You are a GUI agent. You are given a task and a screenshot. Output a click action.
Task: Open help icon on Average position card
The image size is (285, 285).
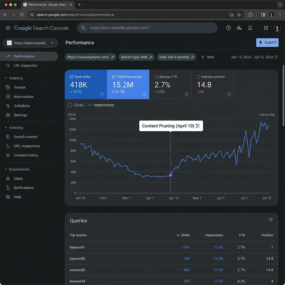coord(229,94)
